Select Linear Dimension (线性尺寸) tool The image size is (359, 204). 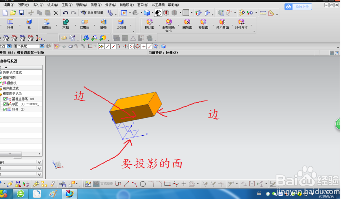click(241, 24)
